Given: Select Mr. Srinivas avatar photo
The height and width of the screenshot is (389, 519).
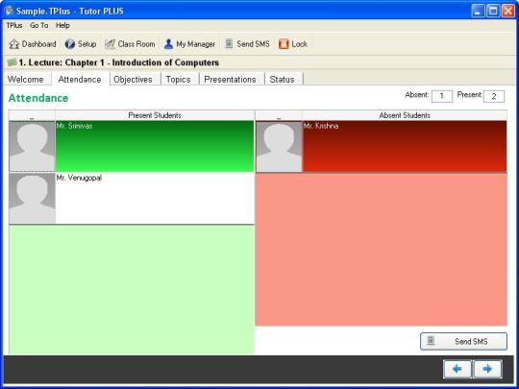Looking at the screenshot, I should [32, 146].
